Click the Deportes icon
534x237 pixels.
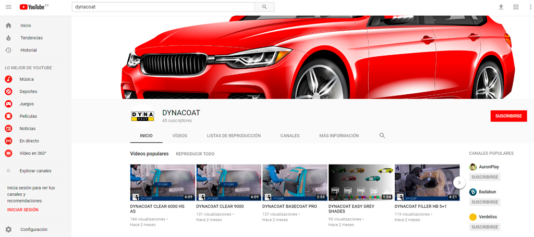(x=8, y=92)
